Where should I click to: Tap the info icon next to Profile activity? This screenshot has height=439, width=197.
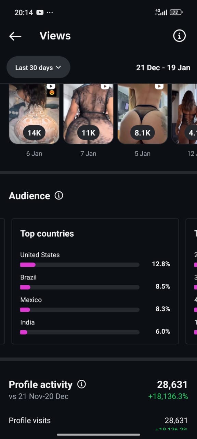pos(81,384)
